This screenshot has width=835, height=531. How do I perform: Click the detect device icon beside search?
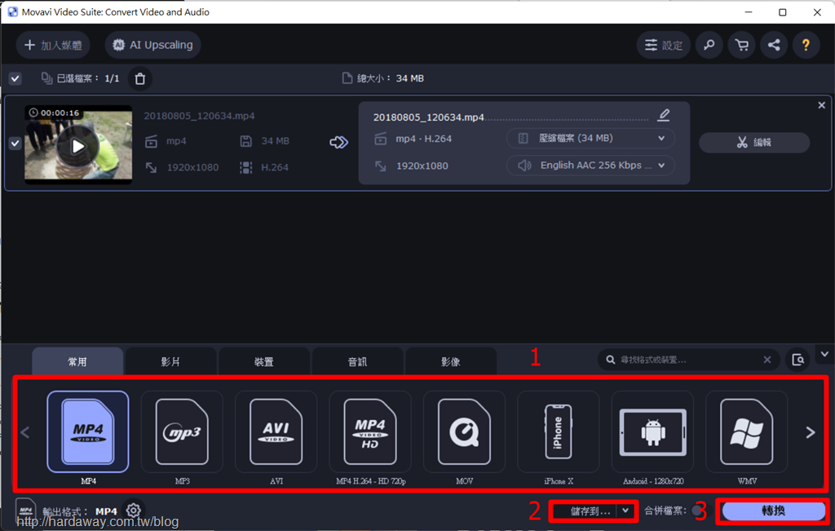[797, 360]
